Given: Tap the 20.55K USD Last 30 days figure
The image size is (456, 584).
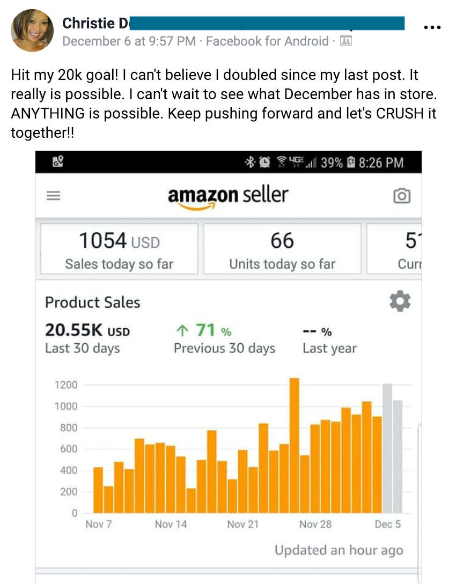Looking at the screenshot, I should [87, 338].
